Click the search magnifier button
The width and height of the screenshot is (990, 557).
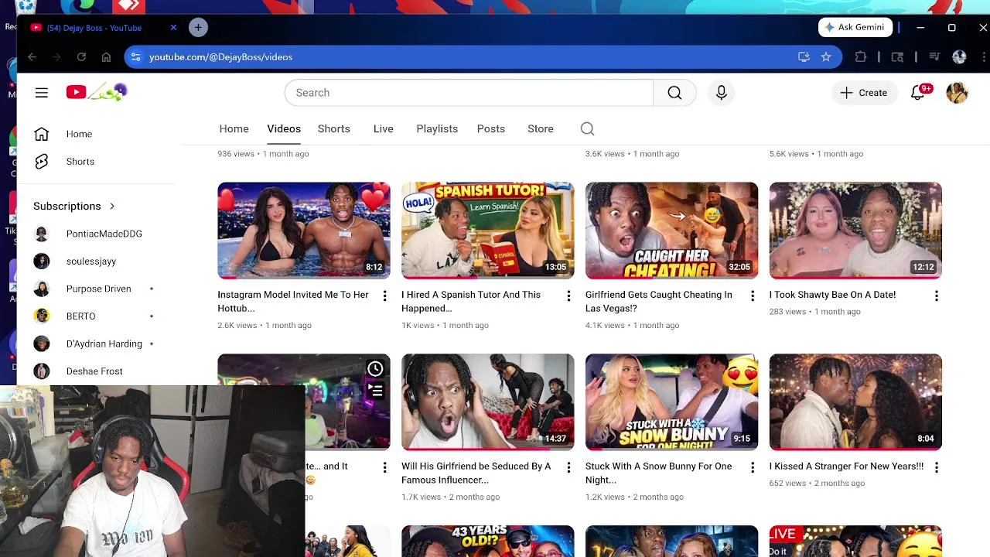674,93
